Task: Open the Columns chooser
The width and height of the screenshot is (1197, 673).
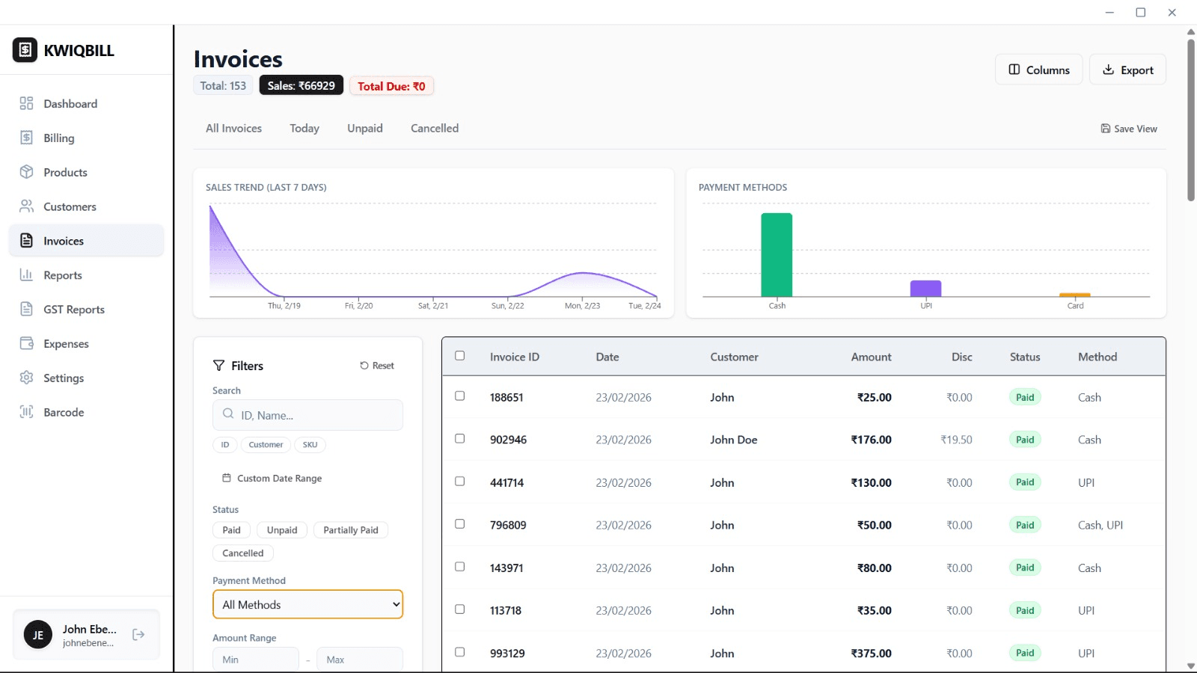Action: click(1038, 70)
